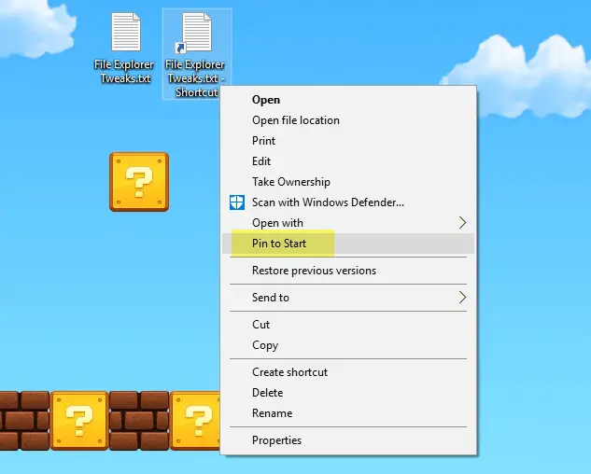Choose Cut from the context menu
This screenshot has width=591, height=474.
(x=348, y=325)
